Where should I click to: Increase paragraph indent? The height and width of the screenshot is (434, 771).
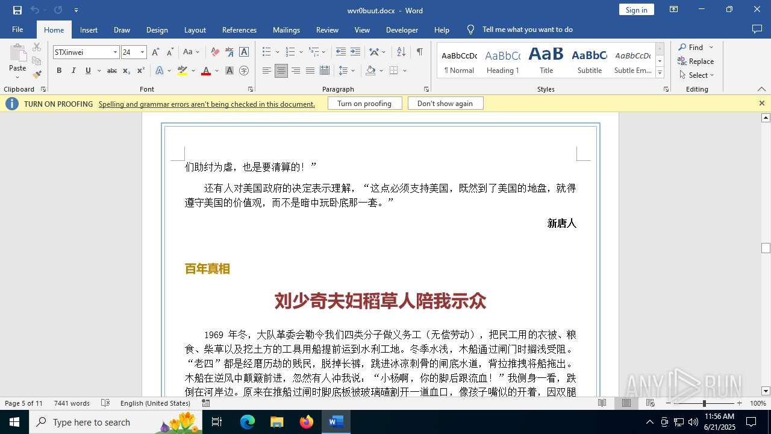pyautogui.click(x=355, y=52)
